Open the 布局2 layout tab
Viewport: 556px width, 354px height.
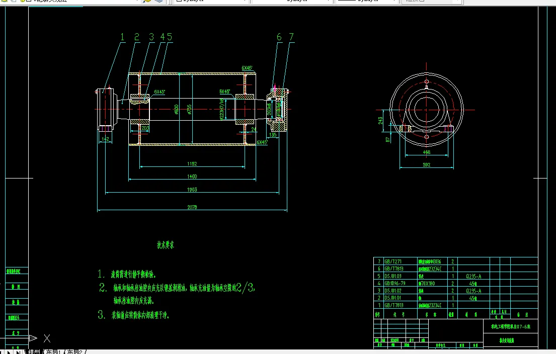pos(74,351)
